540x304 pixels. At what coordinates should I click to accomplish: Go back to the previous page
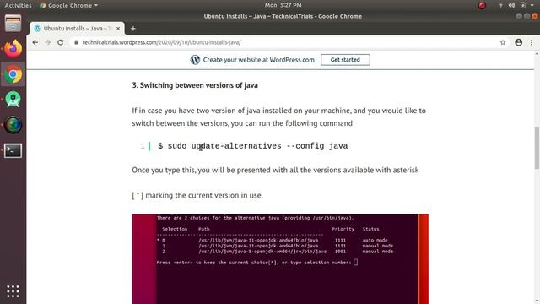coord(35,42)
